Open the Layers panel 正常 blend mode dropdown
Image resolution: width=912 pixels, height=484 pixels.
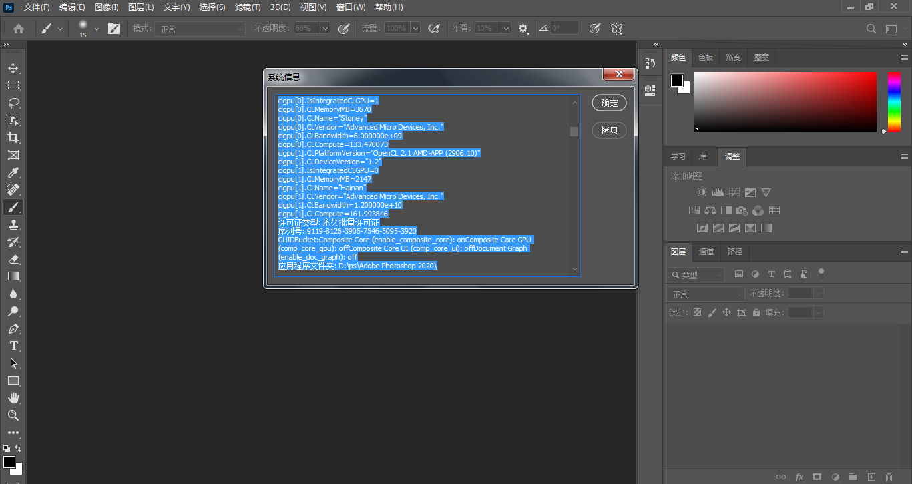click(x=706, y=294)
